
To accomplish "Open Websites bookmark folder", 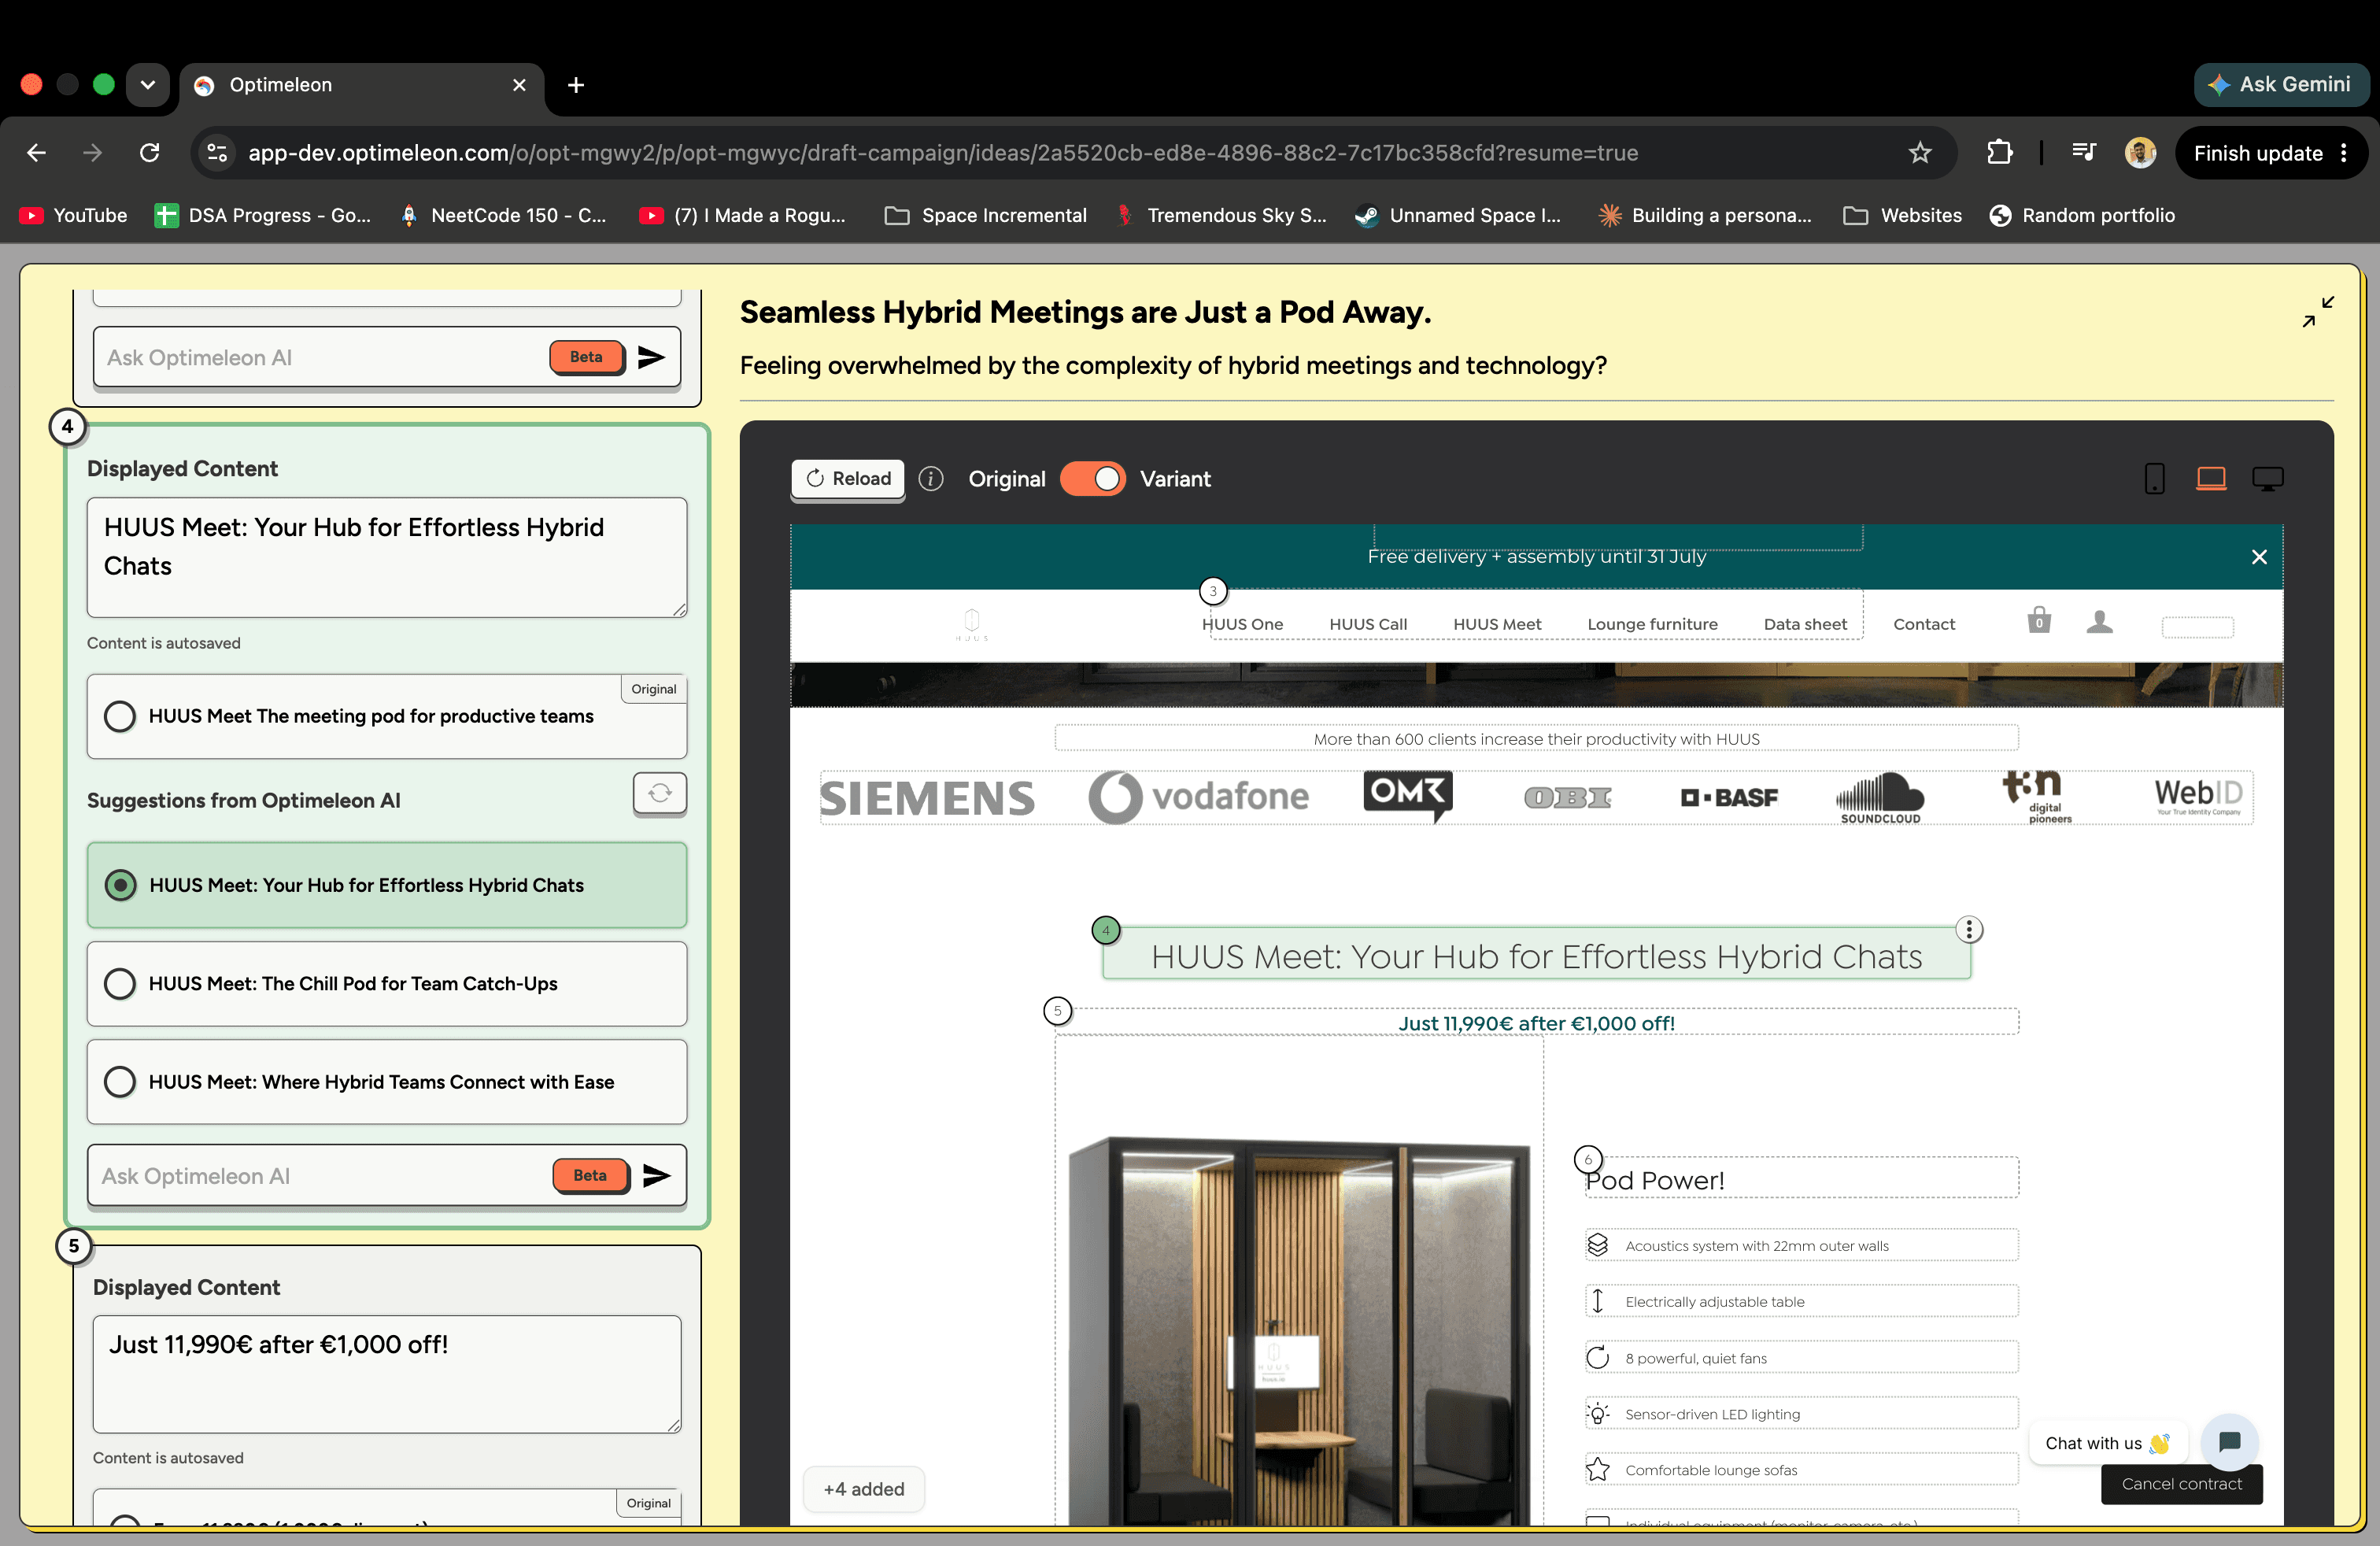I will pos(1902,215).
